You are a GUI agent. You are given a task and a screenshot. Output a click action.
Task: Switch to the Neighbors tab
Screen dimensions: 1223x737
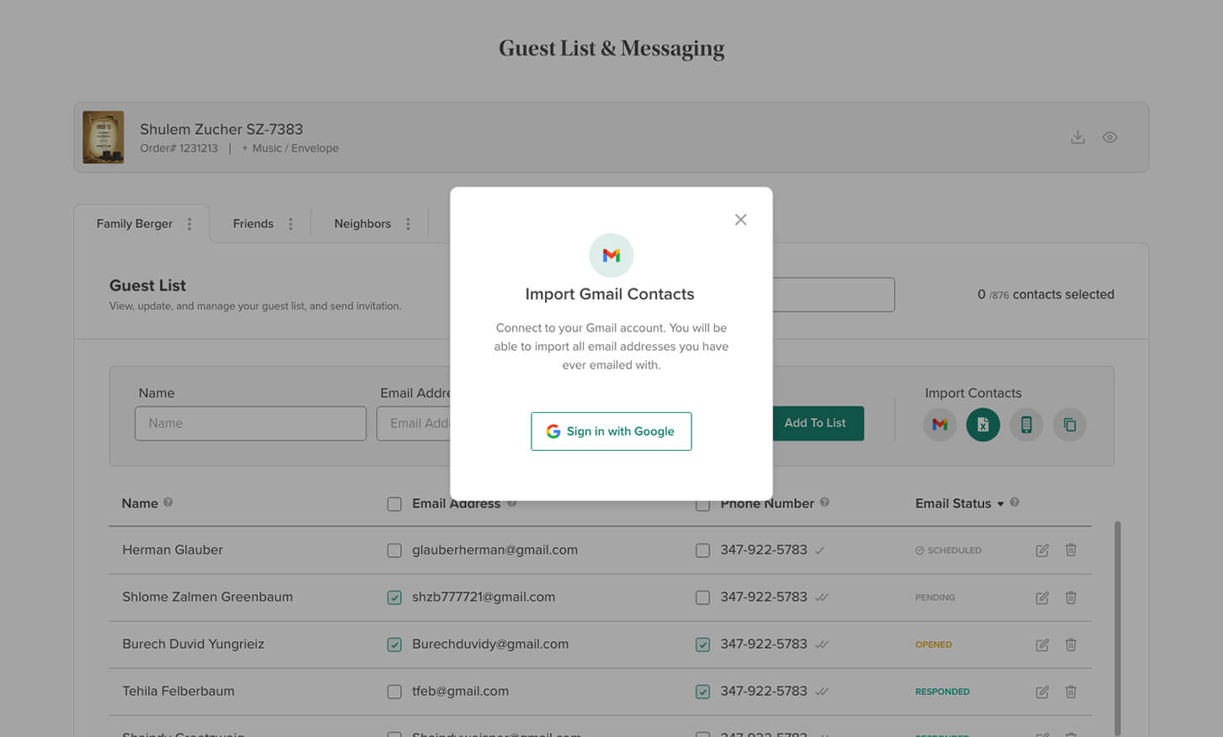point(362,224)
